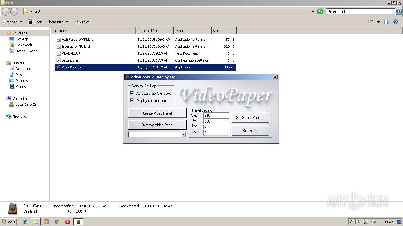Open Desktop in navigation pane
Screen dimensions: 403x226
coord(22,39)
